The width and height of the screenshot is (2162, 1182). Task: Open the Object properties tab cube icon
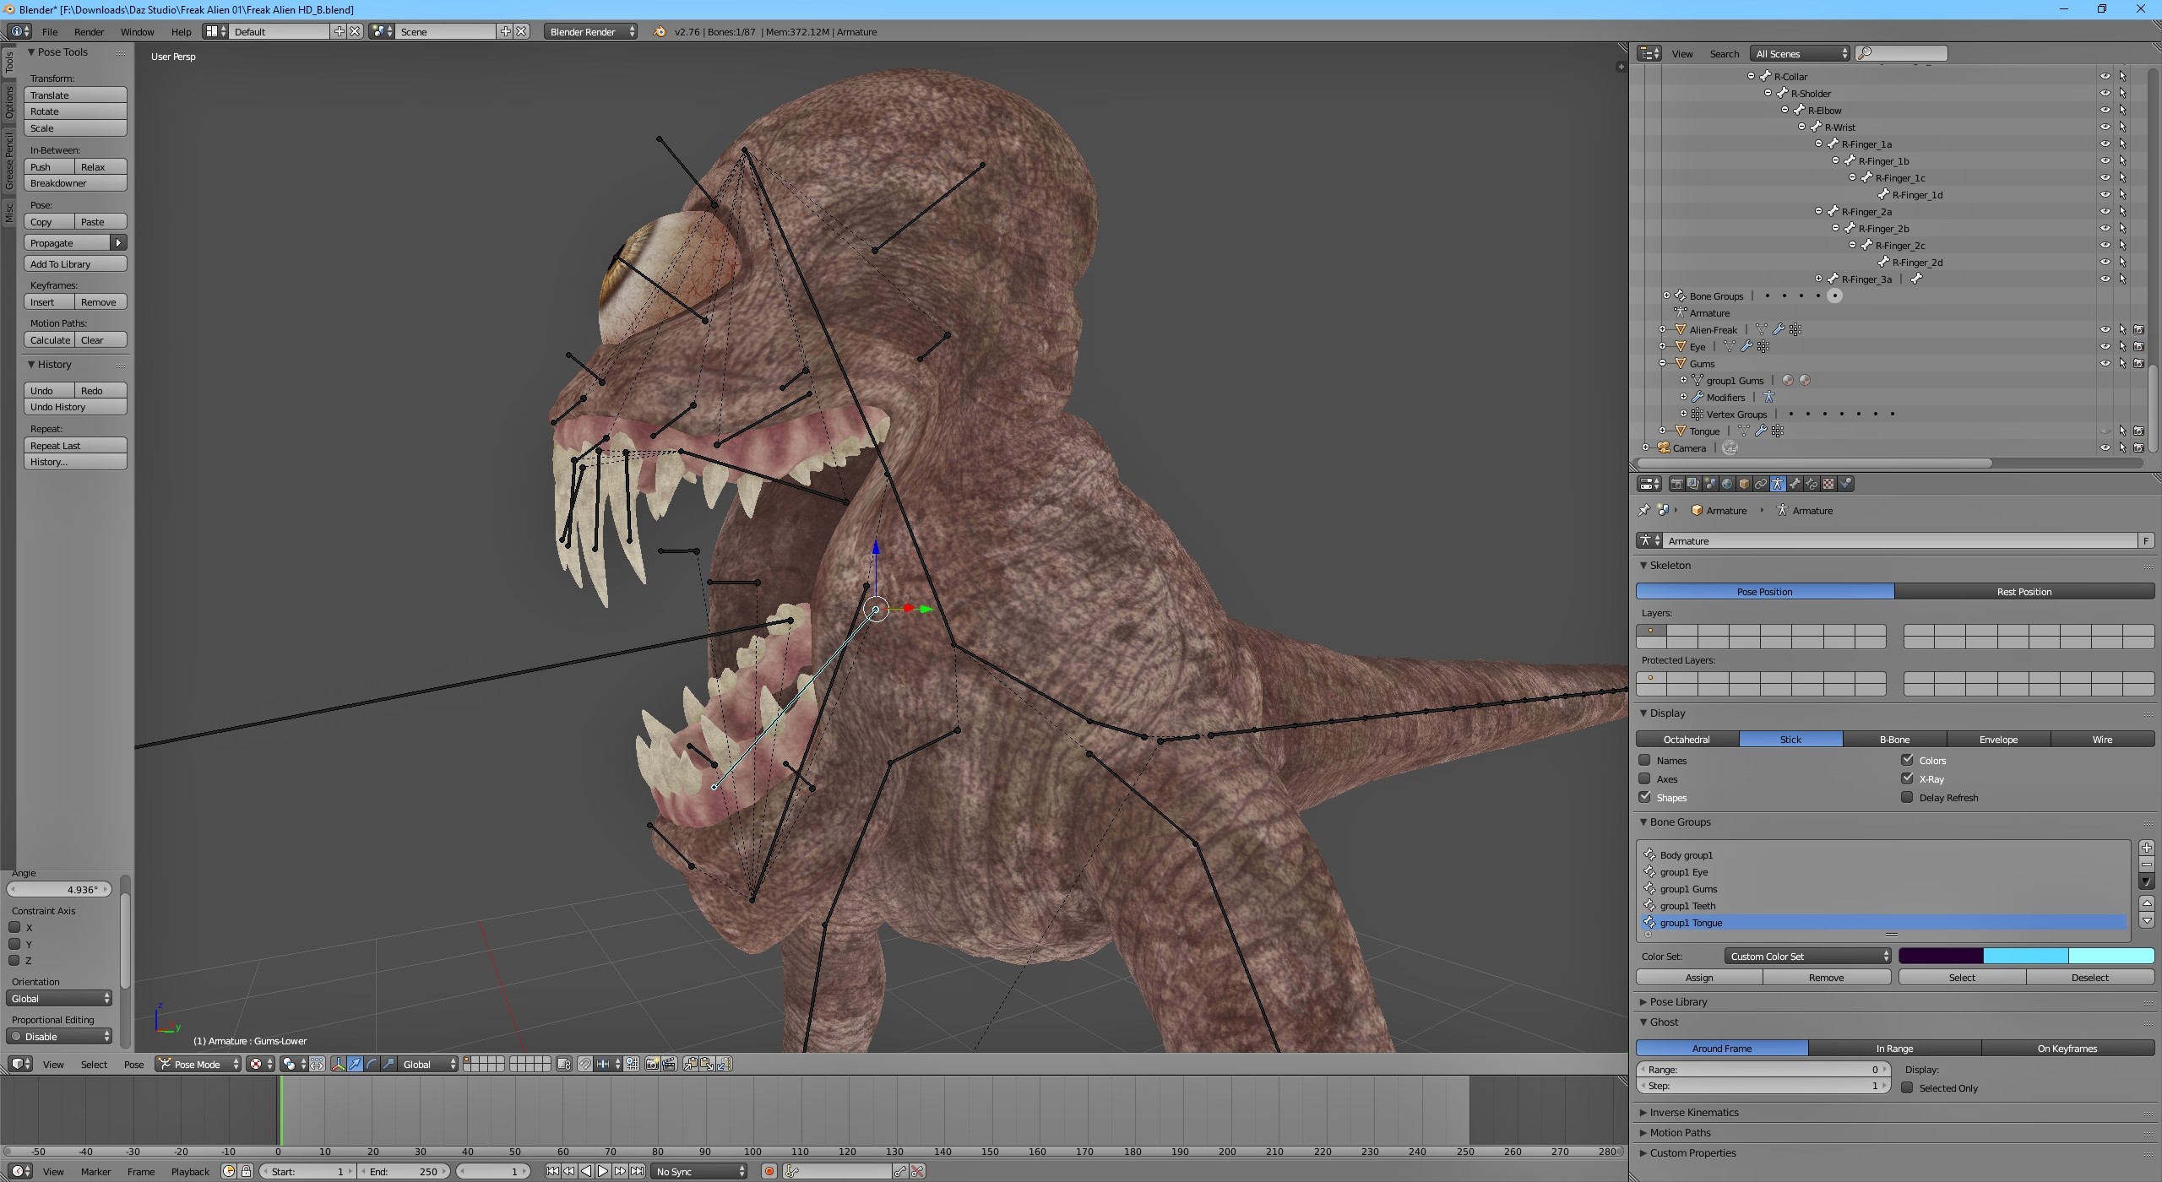click(1744, 484)
